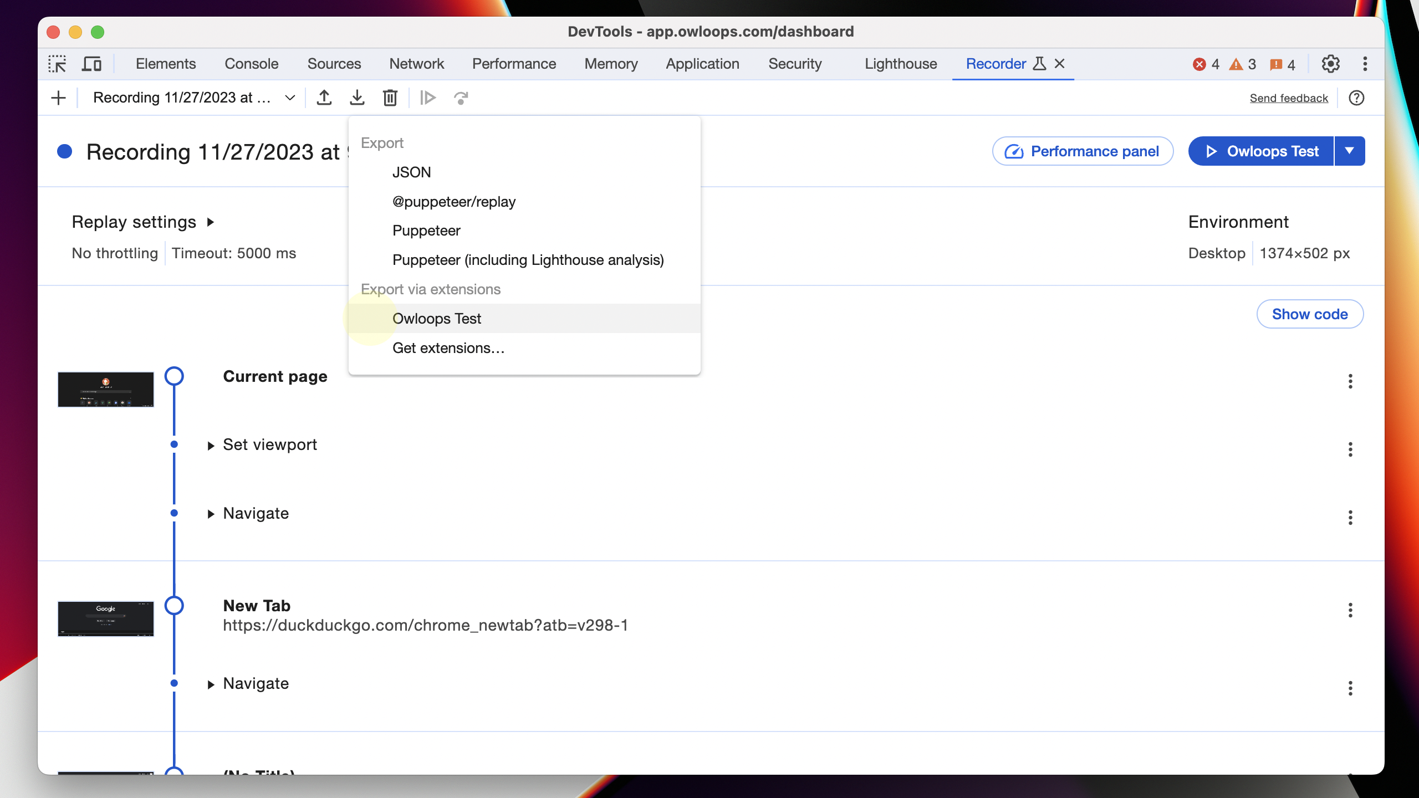Click the New Tab Google thumbnail
Image resolution: width=1419 pixels, height=798 pixels.
coord(106,618)
